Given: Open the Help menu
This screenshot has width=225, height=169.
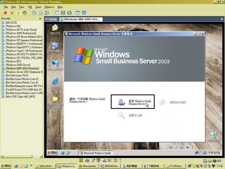Looking at the screenshot, I should point(60,7).
